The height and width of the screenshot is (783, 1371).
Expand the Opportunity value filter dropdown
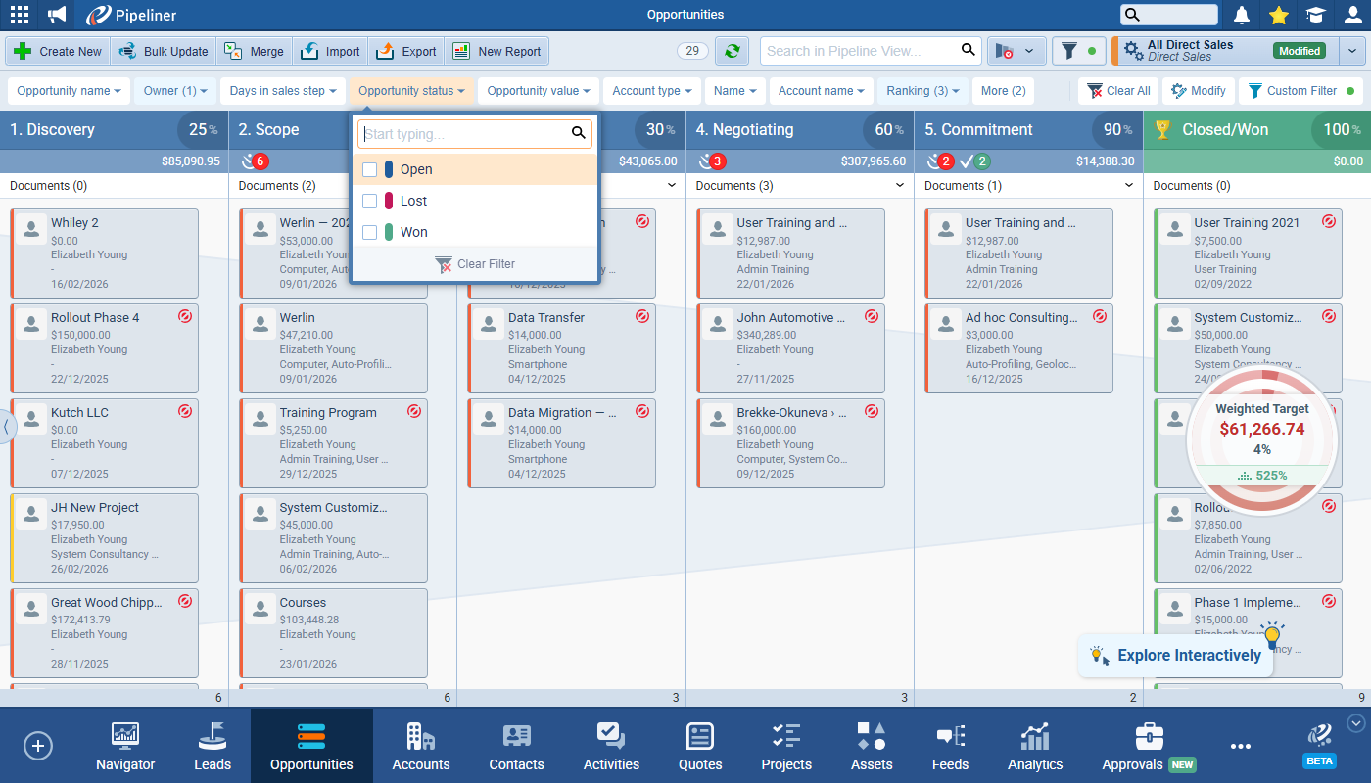pyautogui.click(x=538, y=91)
